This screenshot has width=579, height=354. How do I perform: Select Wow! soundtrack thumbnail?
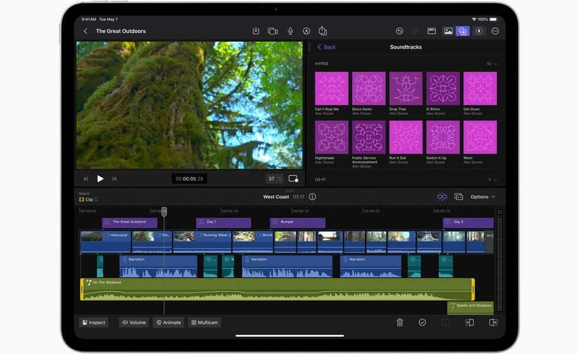coord(480,137)
